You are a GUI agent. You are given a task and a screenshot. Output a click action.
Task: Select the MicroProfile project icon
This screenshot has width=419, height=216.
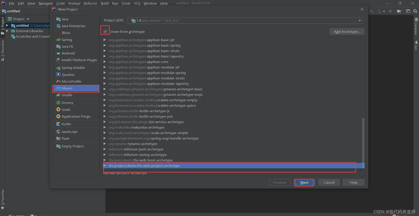click(58, 81)
